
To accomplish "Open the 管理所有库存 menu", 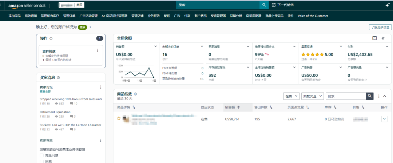I will pyautogui.click(x=50, y=16).
